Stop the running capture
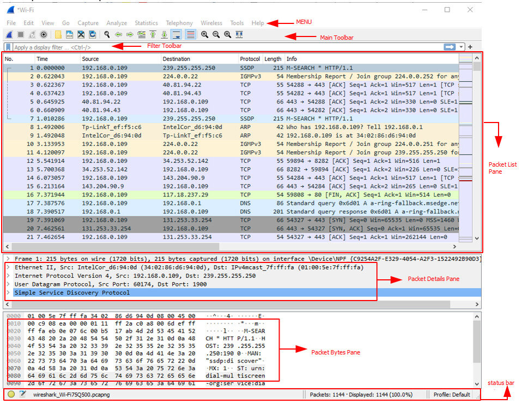The height and width of the screenshot is (404, 522). tap(21, 34)
